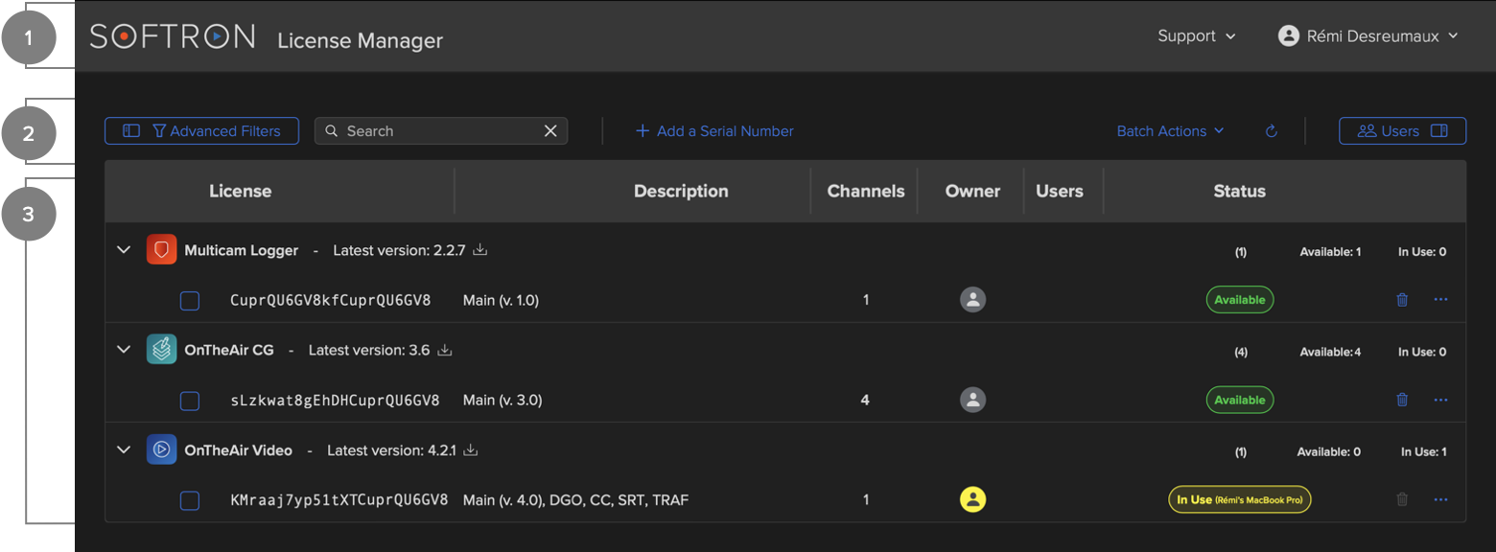Collapse the OnTheAir CG group
The width and height of the screenshot is (1496, 552).
[x=124, y=350]
